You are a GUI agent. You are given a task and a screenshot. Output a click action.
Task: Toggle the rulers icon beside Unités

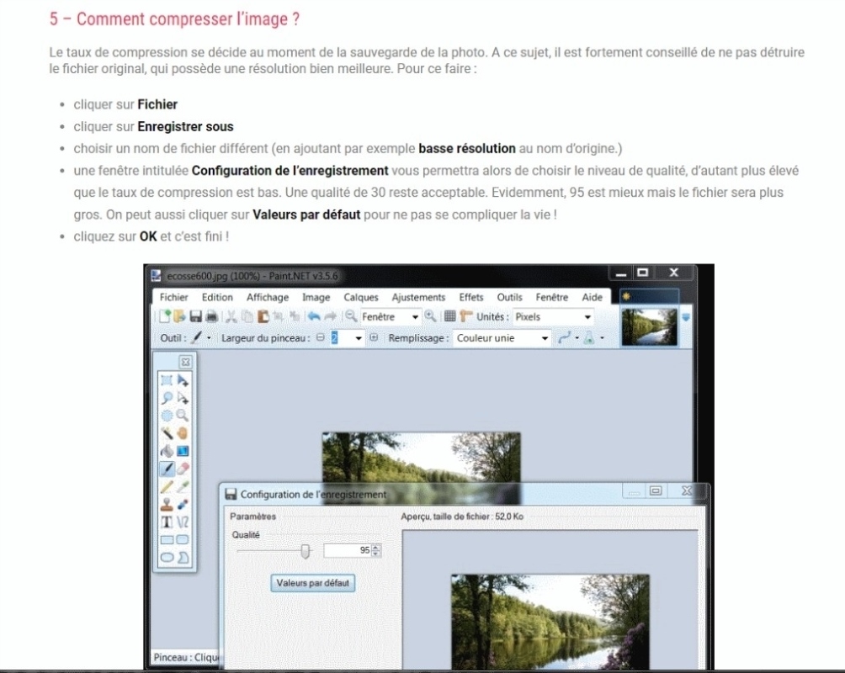466,317
